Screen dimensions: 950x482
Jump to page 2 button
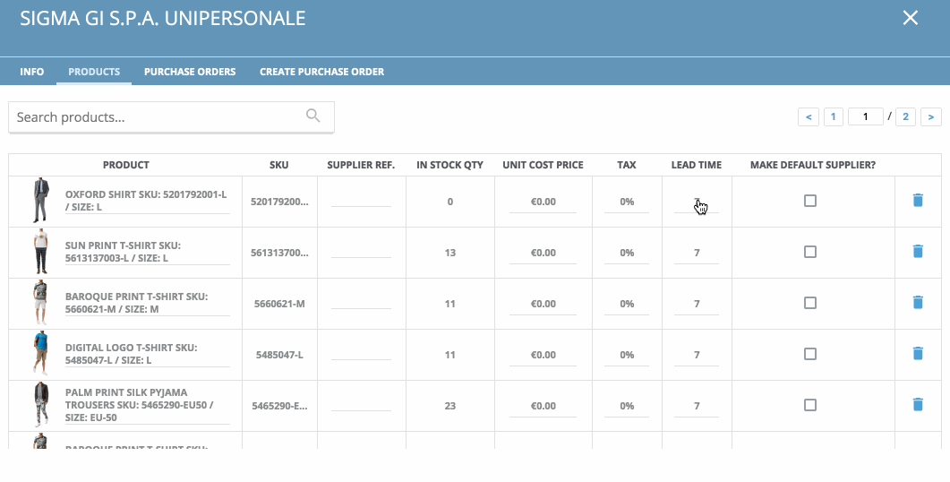point(905,116)
